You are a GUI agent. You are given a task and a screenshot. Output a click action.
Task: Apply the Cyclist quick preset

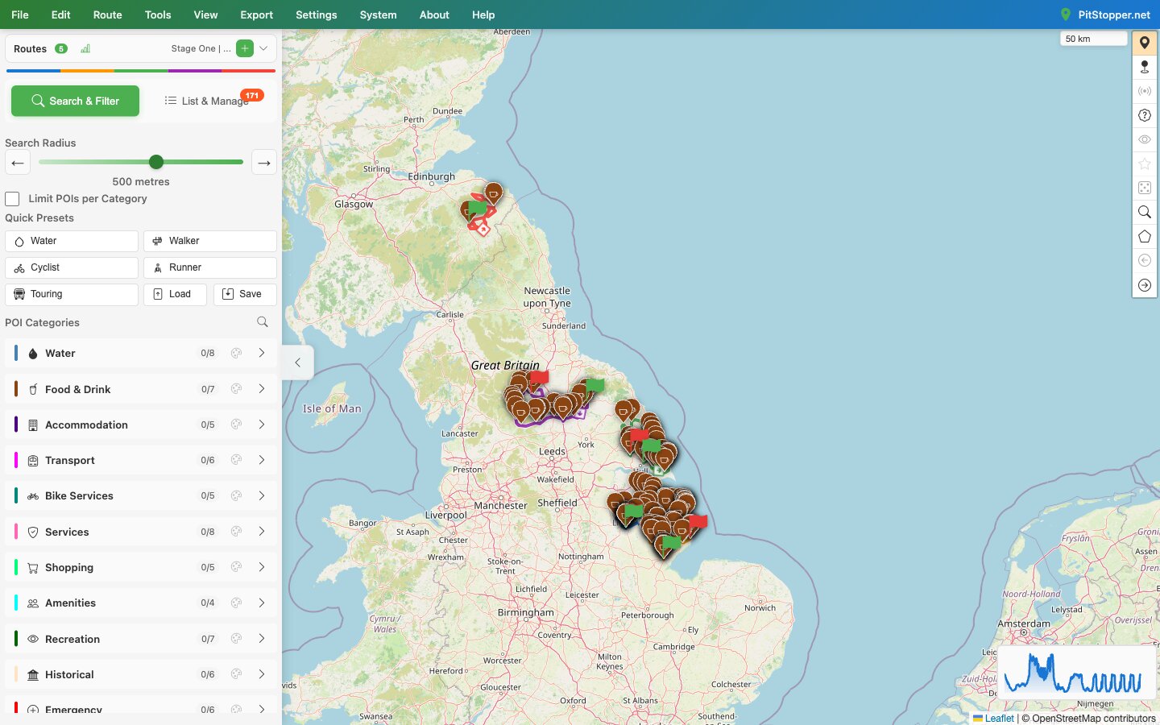(x=72, y=267)
